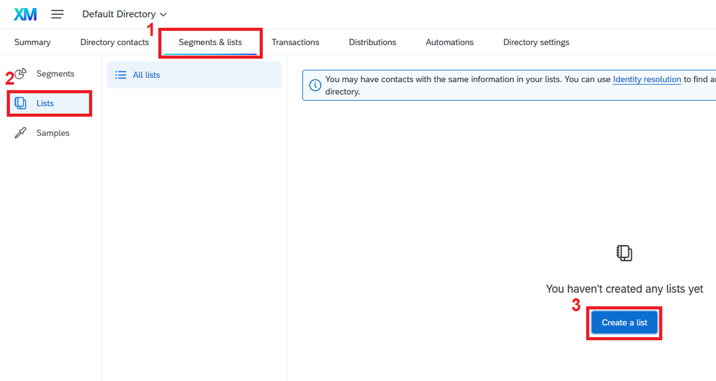716x381 pixels.
Task: Open the Directory contacts tab
Action: pyautogui.click(x=114, y=42)
